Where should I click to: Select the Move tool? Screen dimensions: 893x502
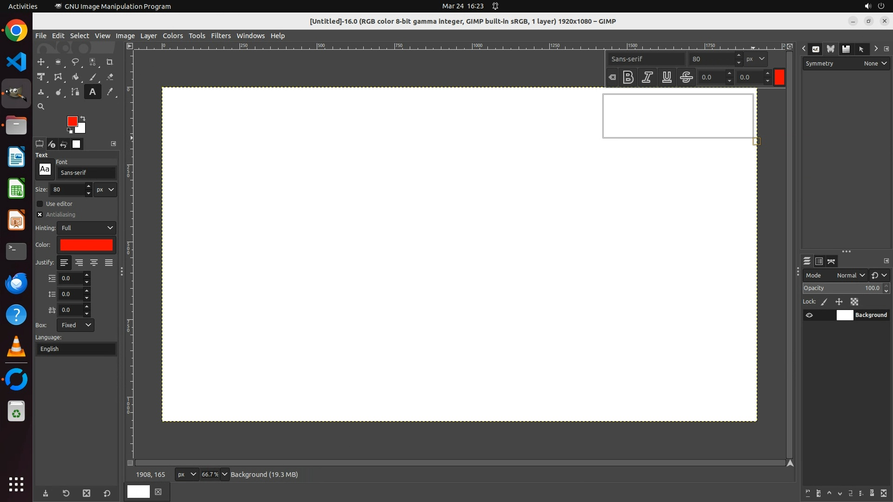point(41,62)
